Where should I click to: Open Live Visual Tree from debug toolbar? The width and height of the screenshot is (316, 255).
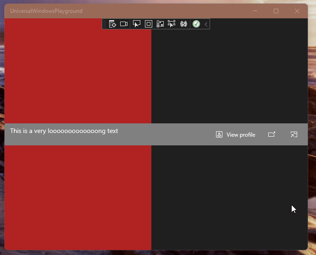112,24
